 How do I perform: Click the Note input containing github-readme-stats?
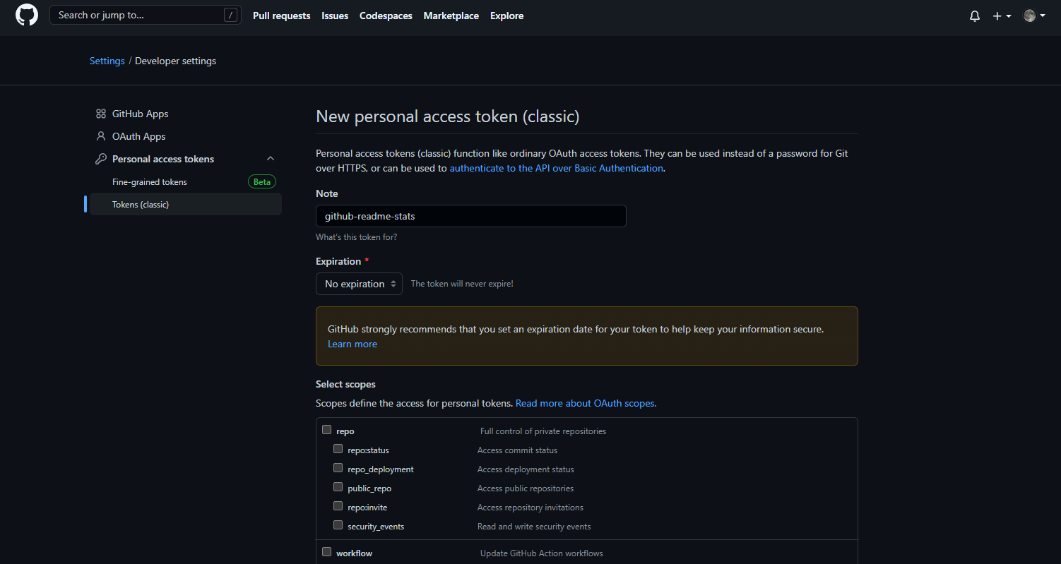[471, 216]
